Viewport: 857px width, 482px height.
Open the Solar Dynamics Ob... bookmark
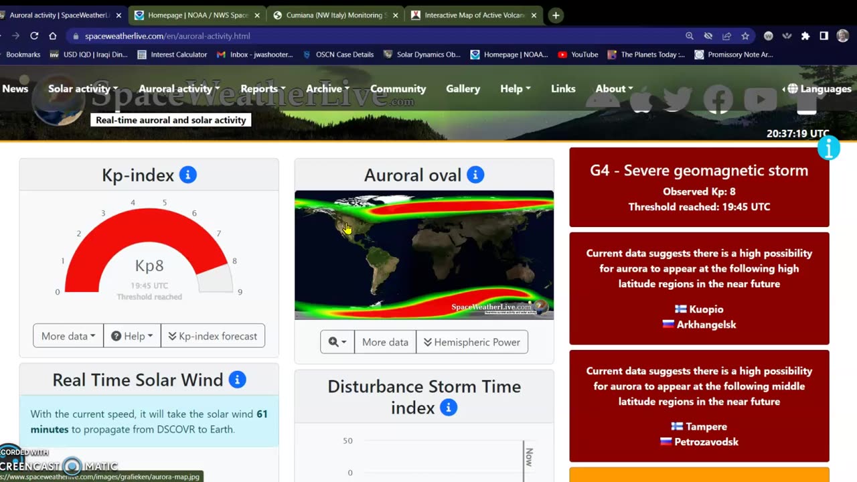point(422,55)
